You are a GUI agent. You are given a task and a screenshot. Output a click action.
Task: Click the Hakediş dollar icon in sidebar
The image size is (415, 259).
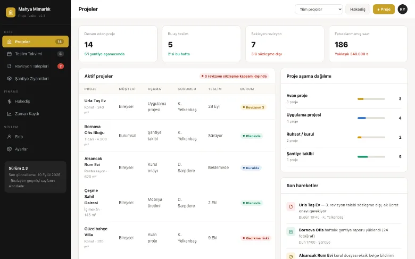point(9,102)
